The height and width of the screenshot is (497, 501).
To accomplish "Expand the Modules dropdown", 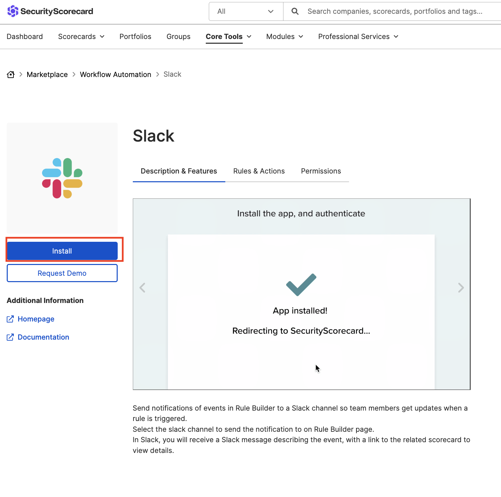I will tap(284, 37).
